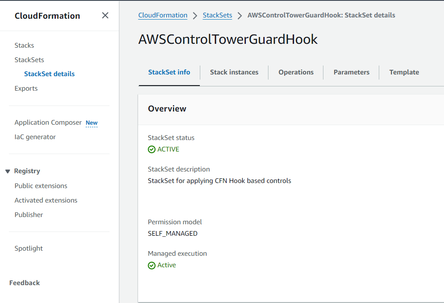Click the Feedback link

pos(25,283)
